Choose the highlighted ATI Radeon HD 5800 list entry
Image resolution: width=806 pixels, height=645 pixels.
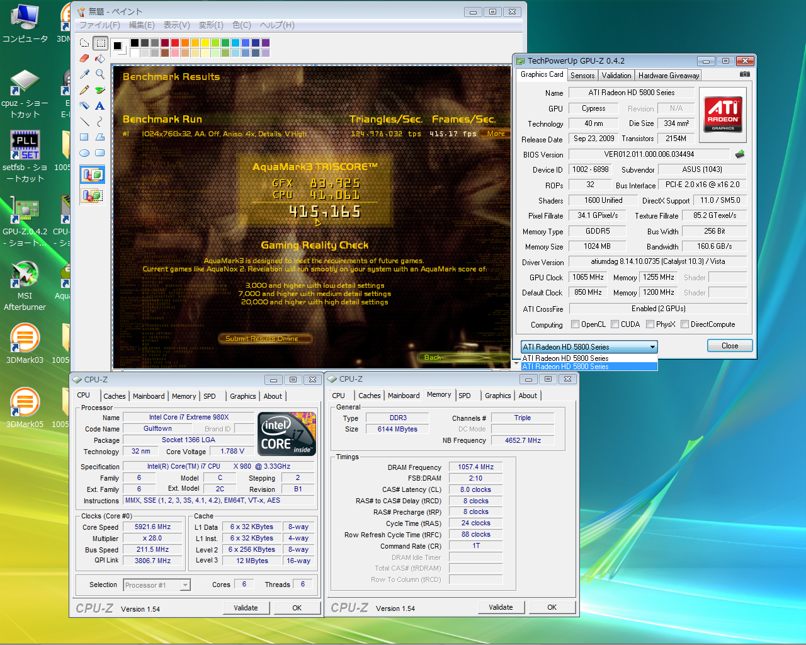pyautogui.click(x=589, y=367)
